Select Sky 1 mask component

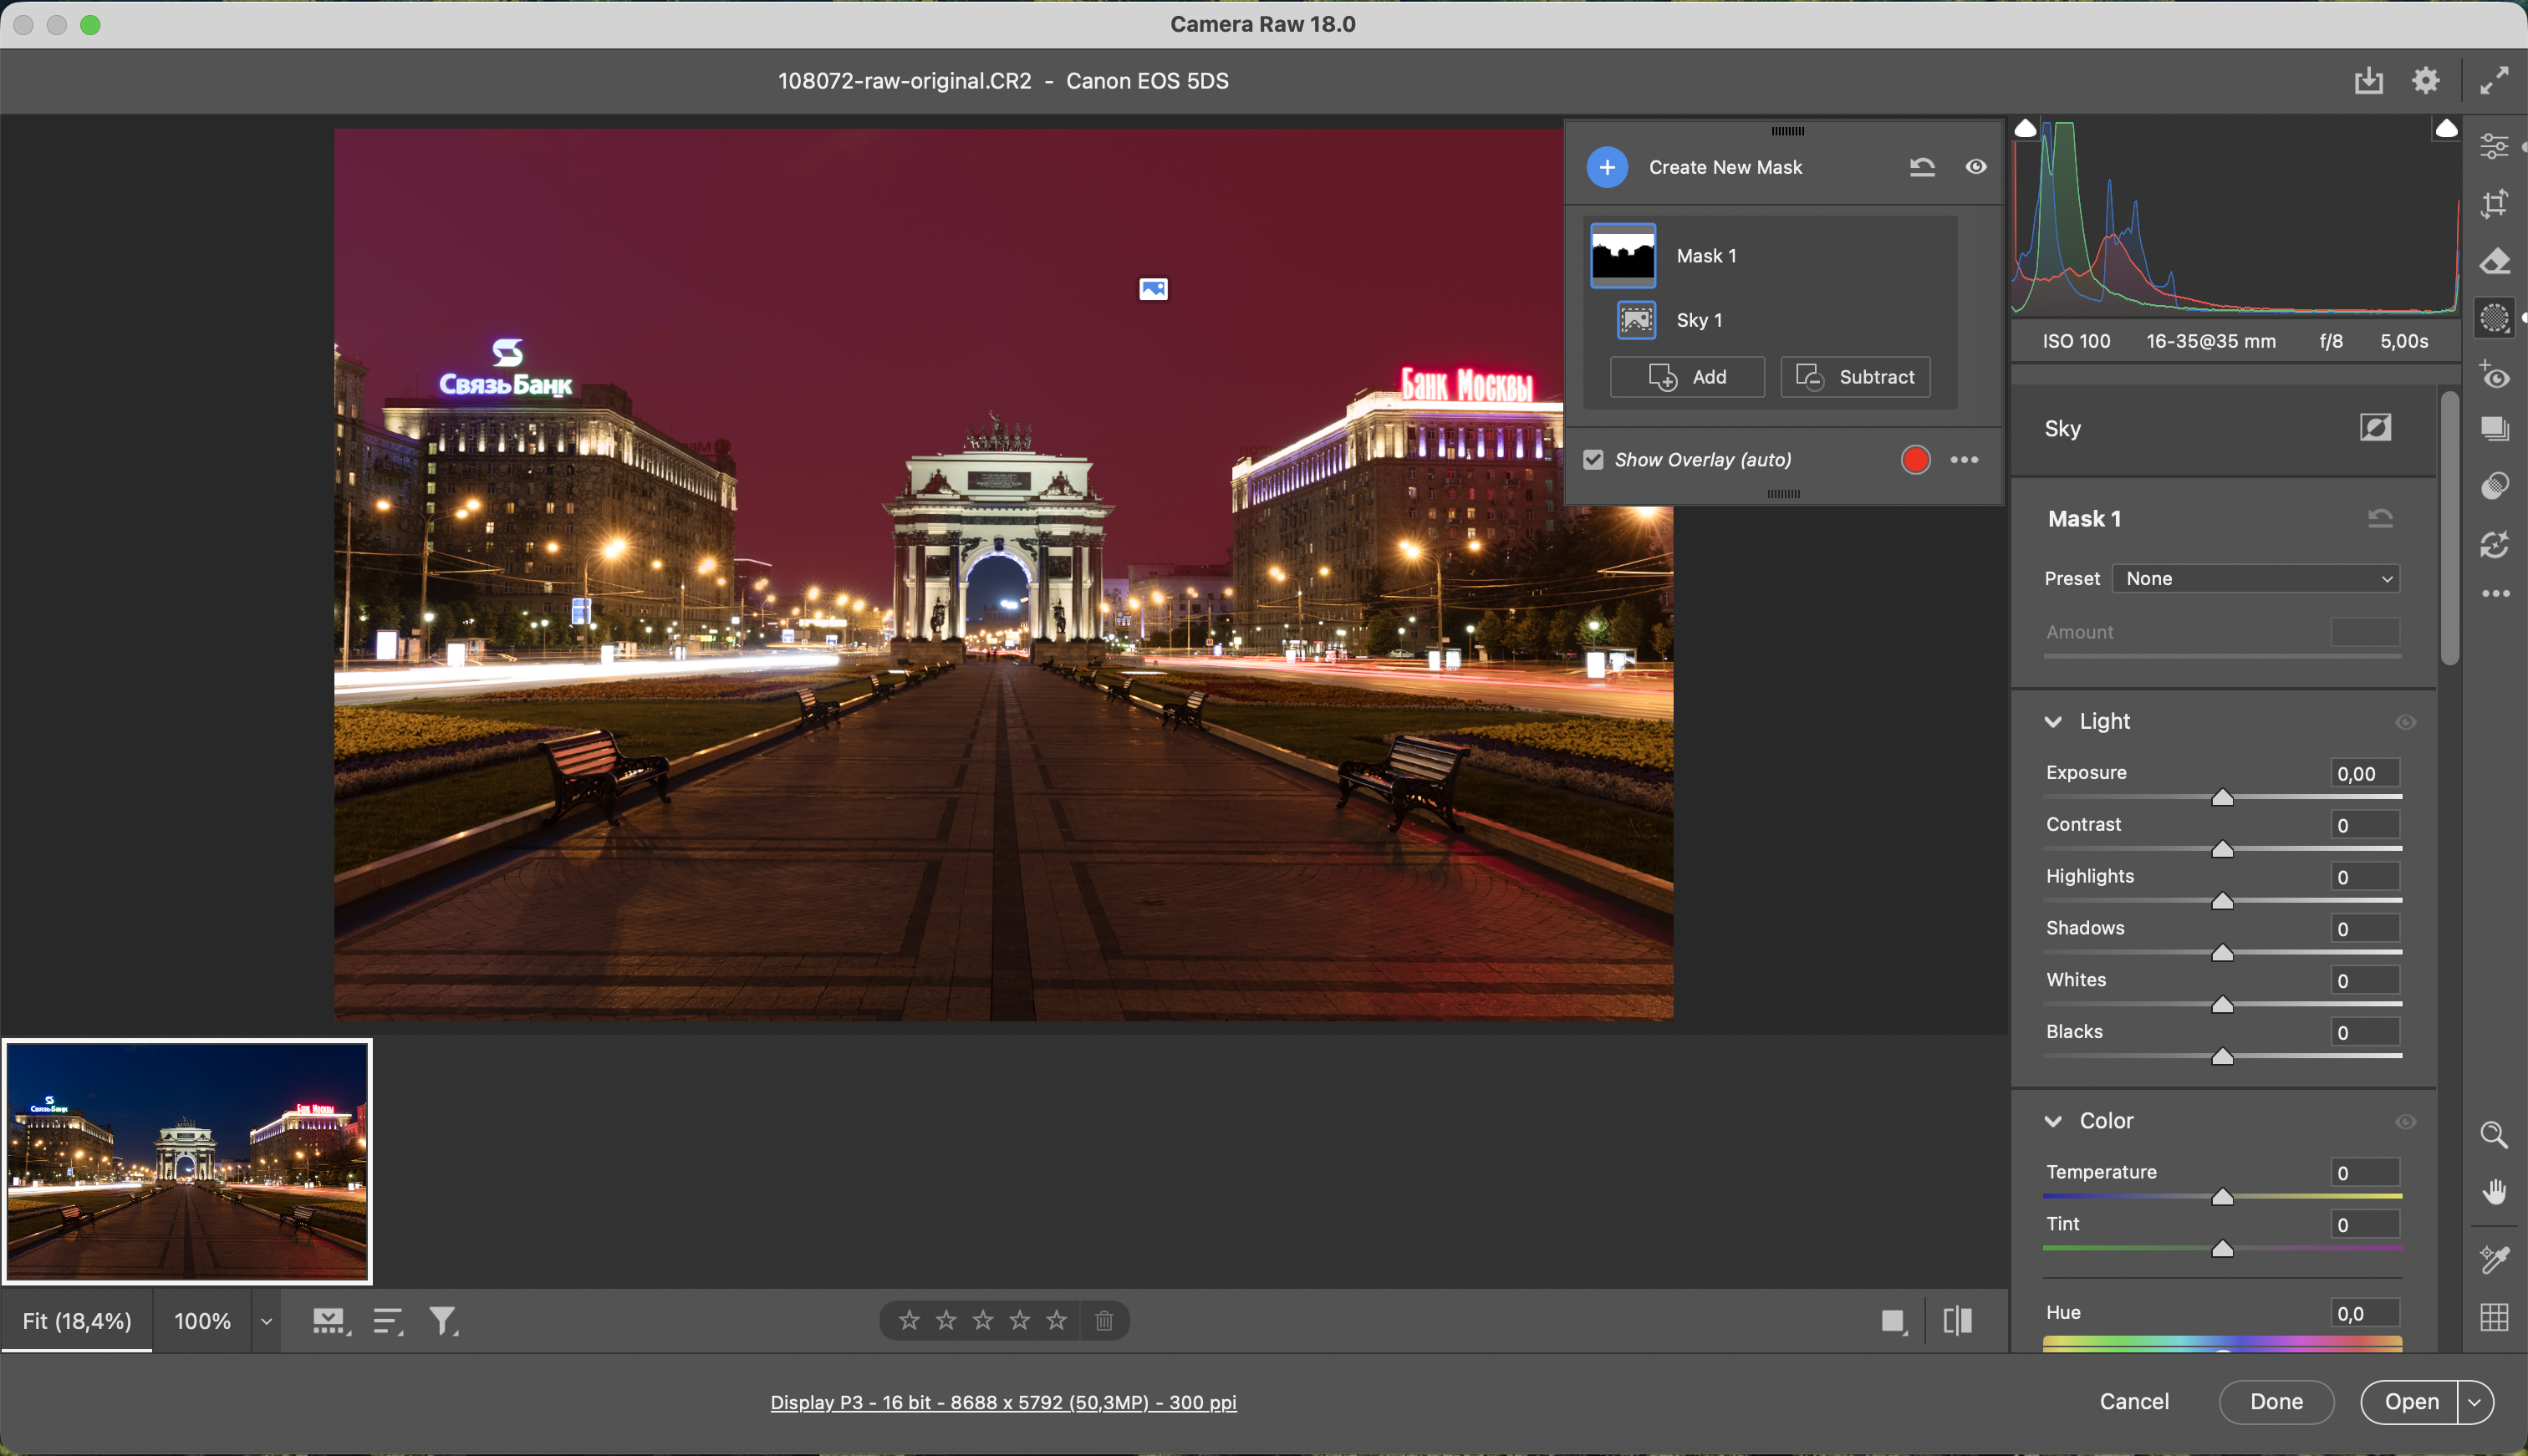tap(1697, 320)
